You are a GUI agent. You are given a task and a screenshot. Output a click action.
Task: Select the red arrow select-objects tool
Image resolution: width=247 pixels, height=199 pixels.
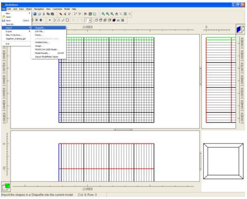pyautogui.click(x=61, y=14)
